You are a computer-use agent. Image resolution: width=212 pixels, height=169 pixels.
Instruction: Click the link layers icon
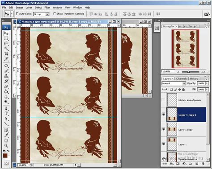point(165,164)
